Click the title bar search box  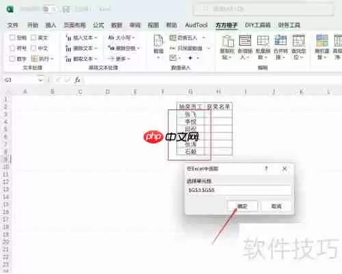tap(264, 9)
